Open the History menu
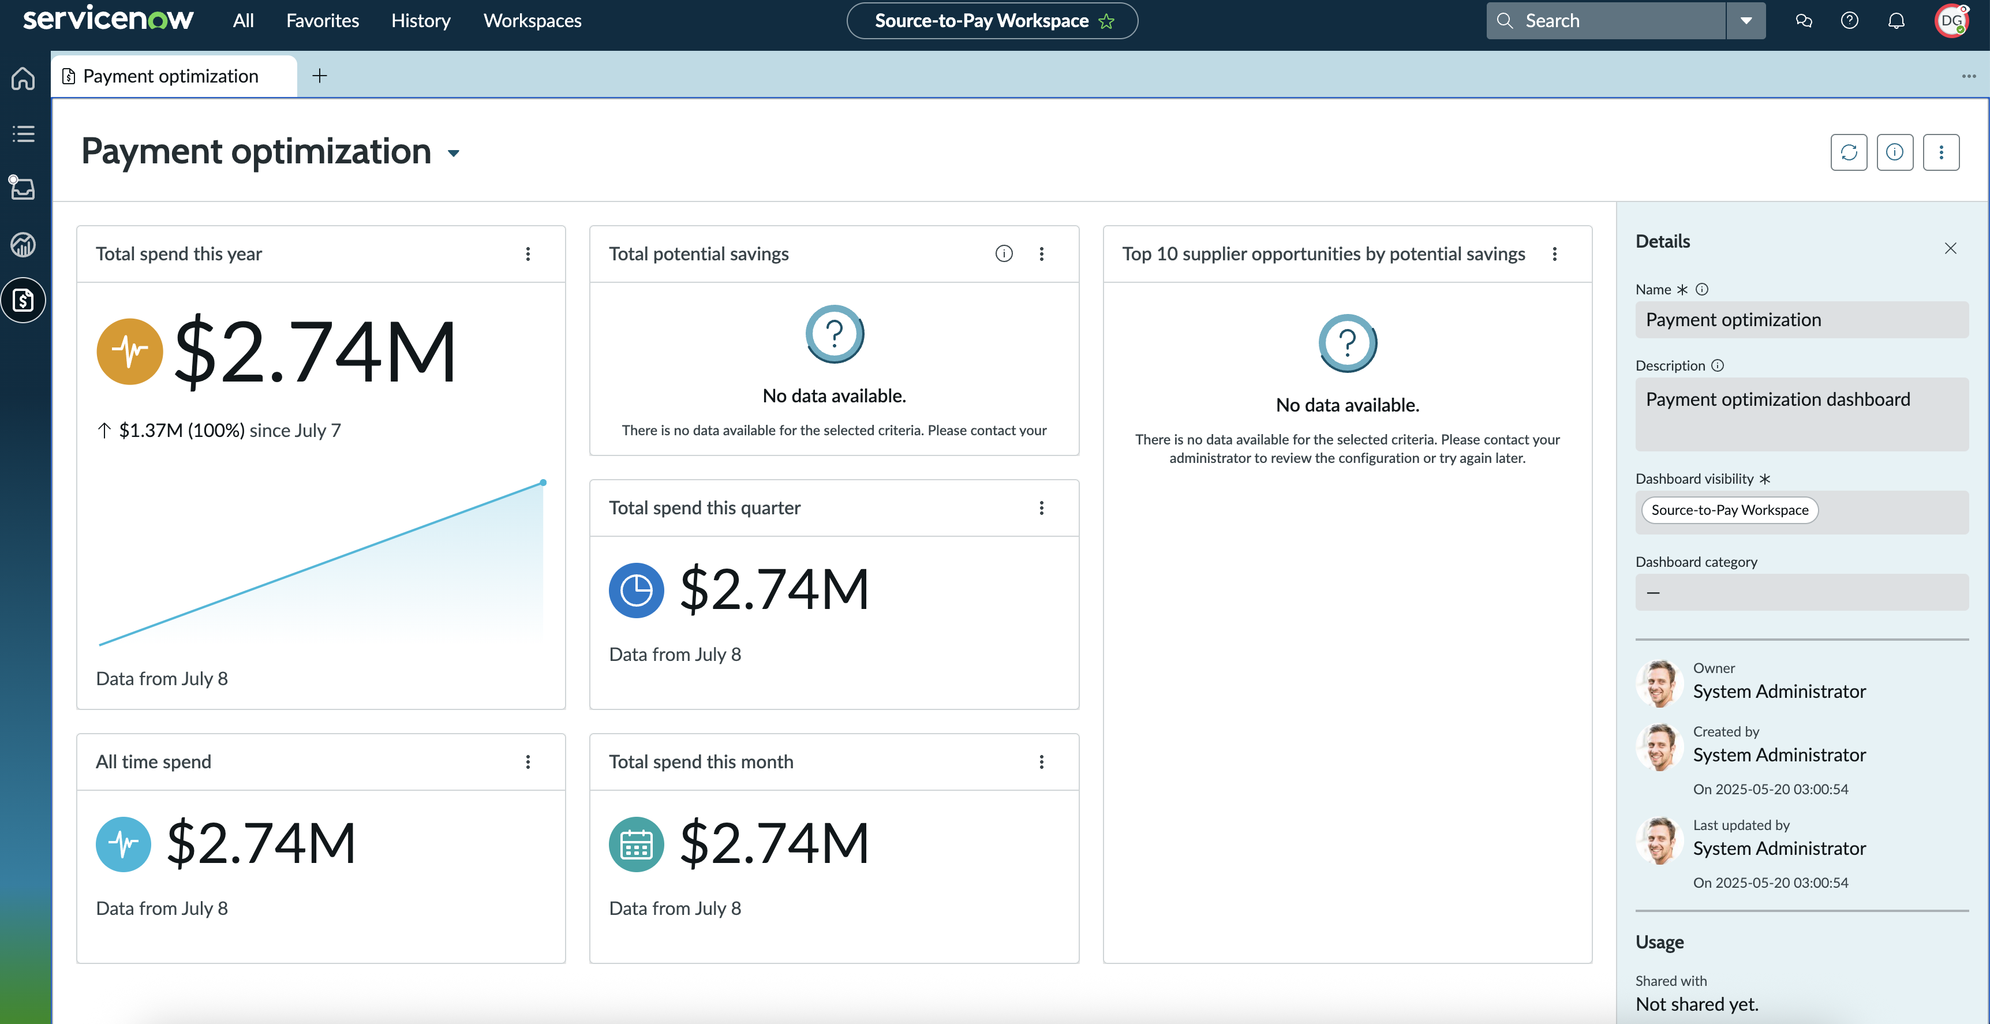Image resolution: width=1990 pixels, height=1024 pixels. click(420, 21)
